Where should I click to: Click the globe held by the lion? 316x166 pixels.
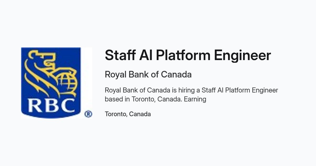pyautogui.click(x=67, y=82)
